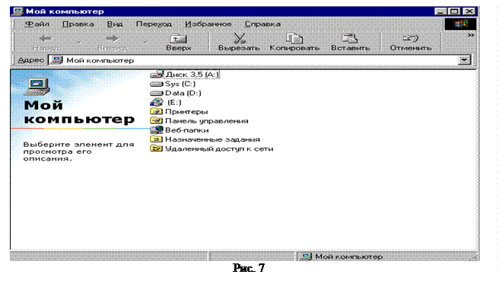Click the title bar computer system icon
499x284 pixels.
(x=17, y=11)
